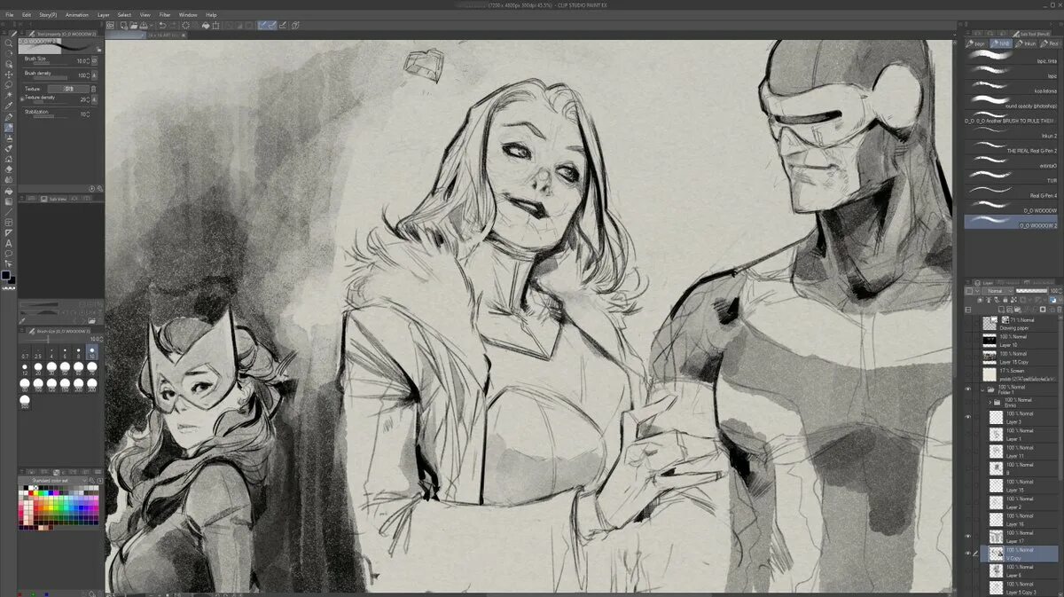Choose the lapiz_tinta brush
This screenshot has width=1064, height=597.
(1011, 57)
